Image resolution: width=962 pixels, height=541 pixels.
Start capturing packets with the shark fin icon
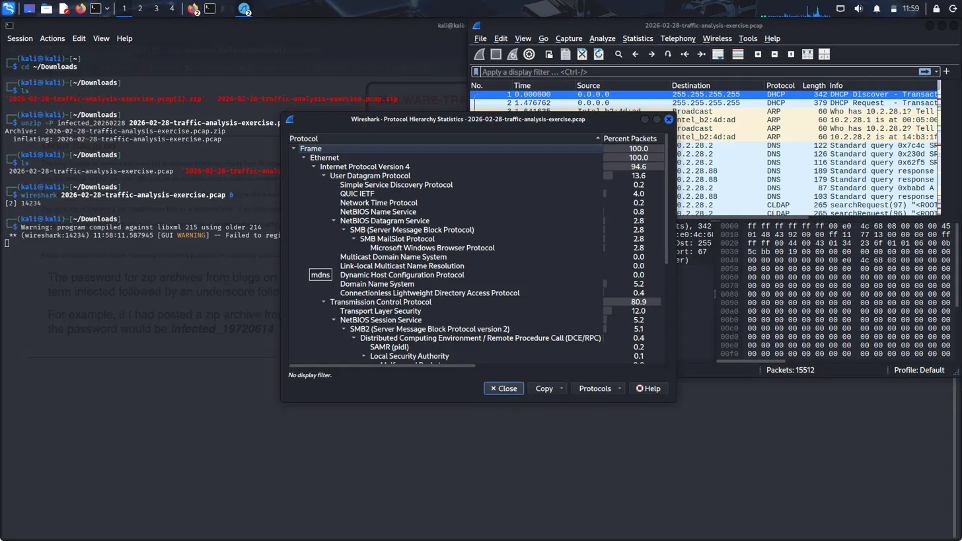[x=480, y=54]
